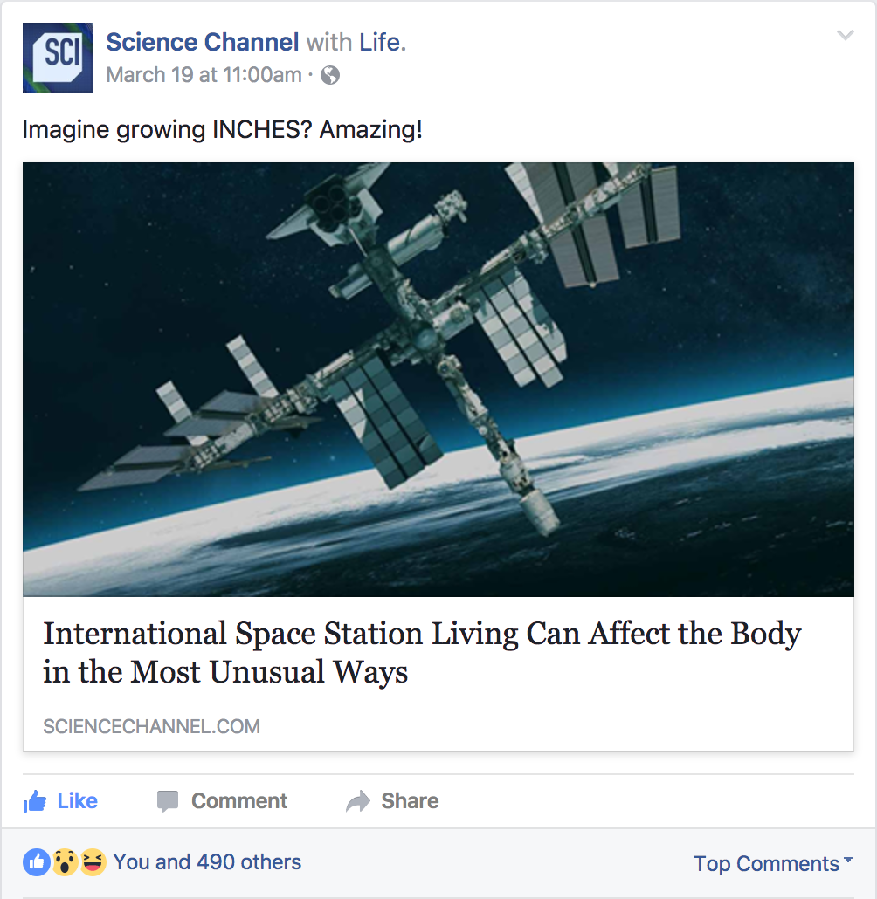Click the Science Channel SCI profile picture

point(58,58)
